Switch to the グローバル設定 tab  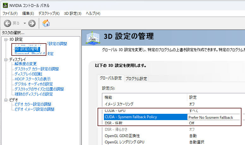coord(111,78)
